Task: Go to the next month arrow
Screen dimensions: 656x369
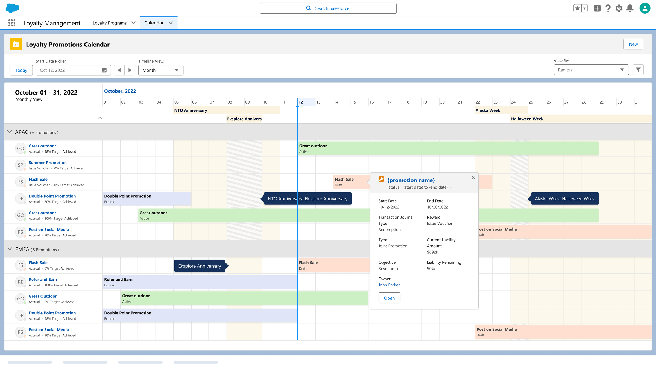Action: pos(130,70)
